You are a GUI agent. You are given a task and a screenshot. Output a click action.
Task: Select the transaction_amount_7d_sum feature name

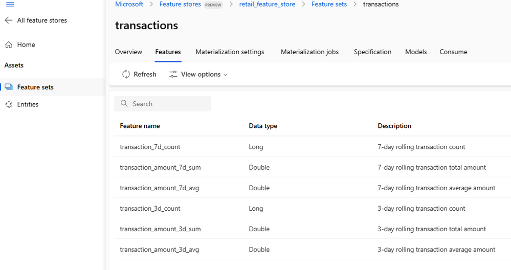[x=160, y=167]
